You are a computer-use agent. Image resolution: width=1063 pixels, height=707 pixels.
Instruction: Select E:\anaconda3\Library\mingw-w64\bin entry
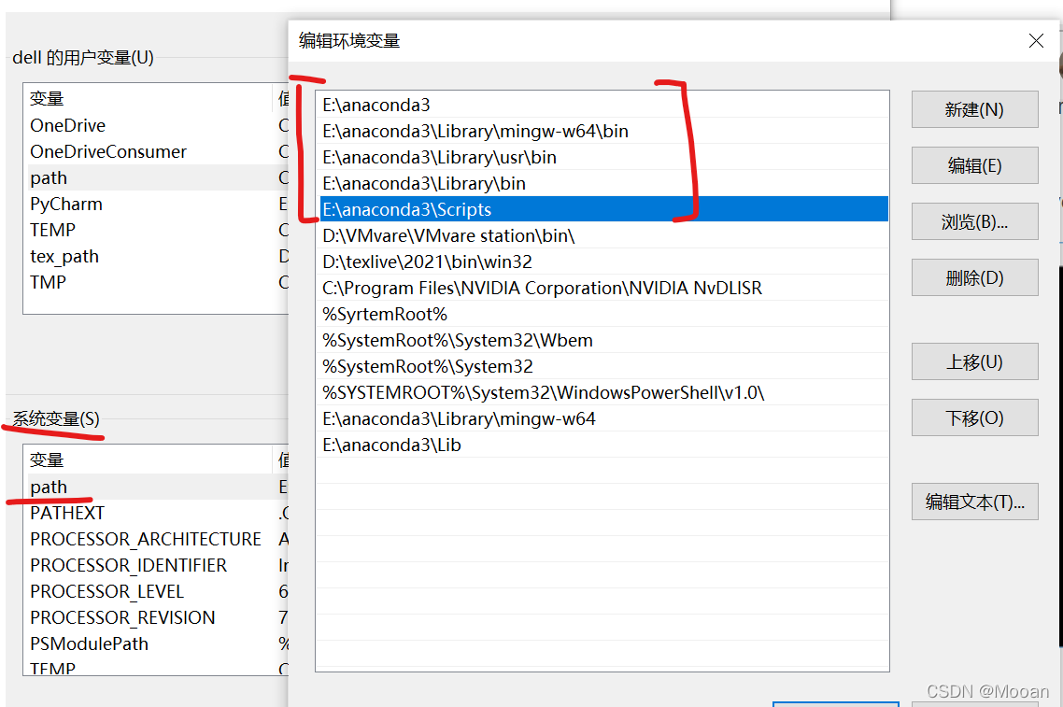click(602, 131)
